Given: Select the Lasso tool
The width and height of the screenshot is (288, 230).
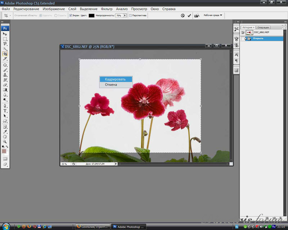Looking at the screenshot, I should (5, 43).
